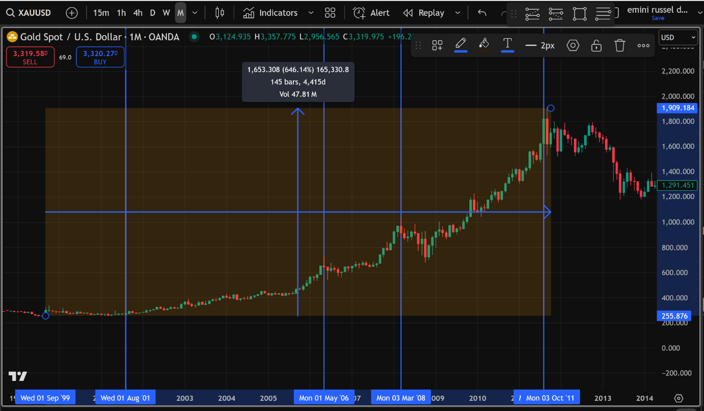Viewport: 704px width, 411px height.
Task: Switch to the 4h timeframe
Action: tap(138, 13)
